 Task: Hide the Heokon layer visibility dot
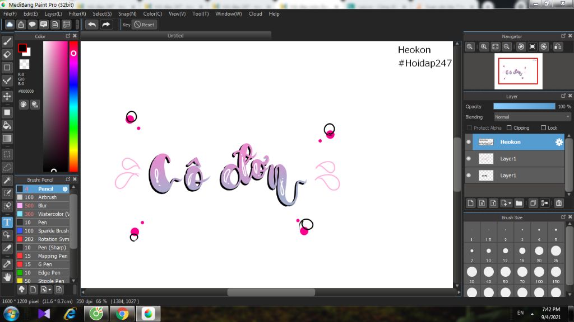click(469, 142)
